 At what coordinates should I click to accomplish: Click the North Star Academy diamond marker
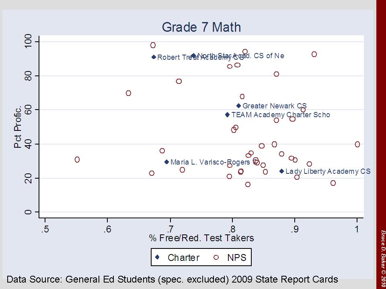pyautogui.click(x=193, y=56)
